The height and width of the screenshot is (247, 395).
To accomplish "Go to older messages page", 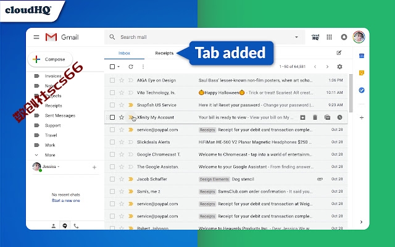I will coord(327,67).
